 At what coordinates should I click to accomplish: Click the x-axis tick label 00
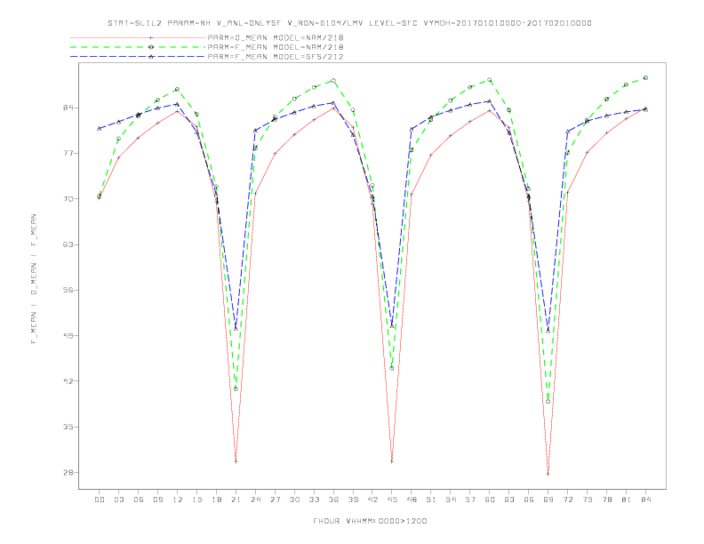[100, 500]
